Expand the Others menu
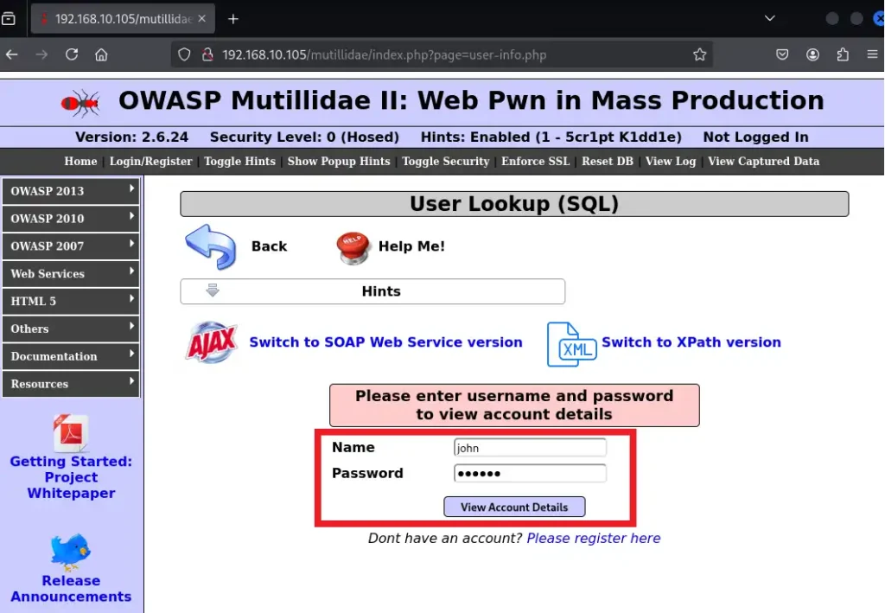This screenshot has width=885, height=613. pyautogui.click(x=71, y=329)
